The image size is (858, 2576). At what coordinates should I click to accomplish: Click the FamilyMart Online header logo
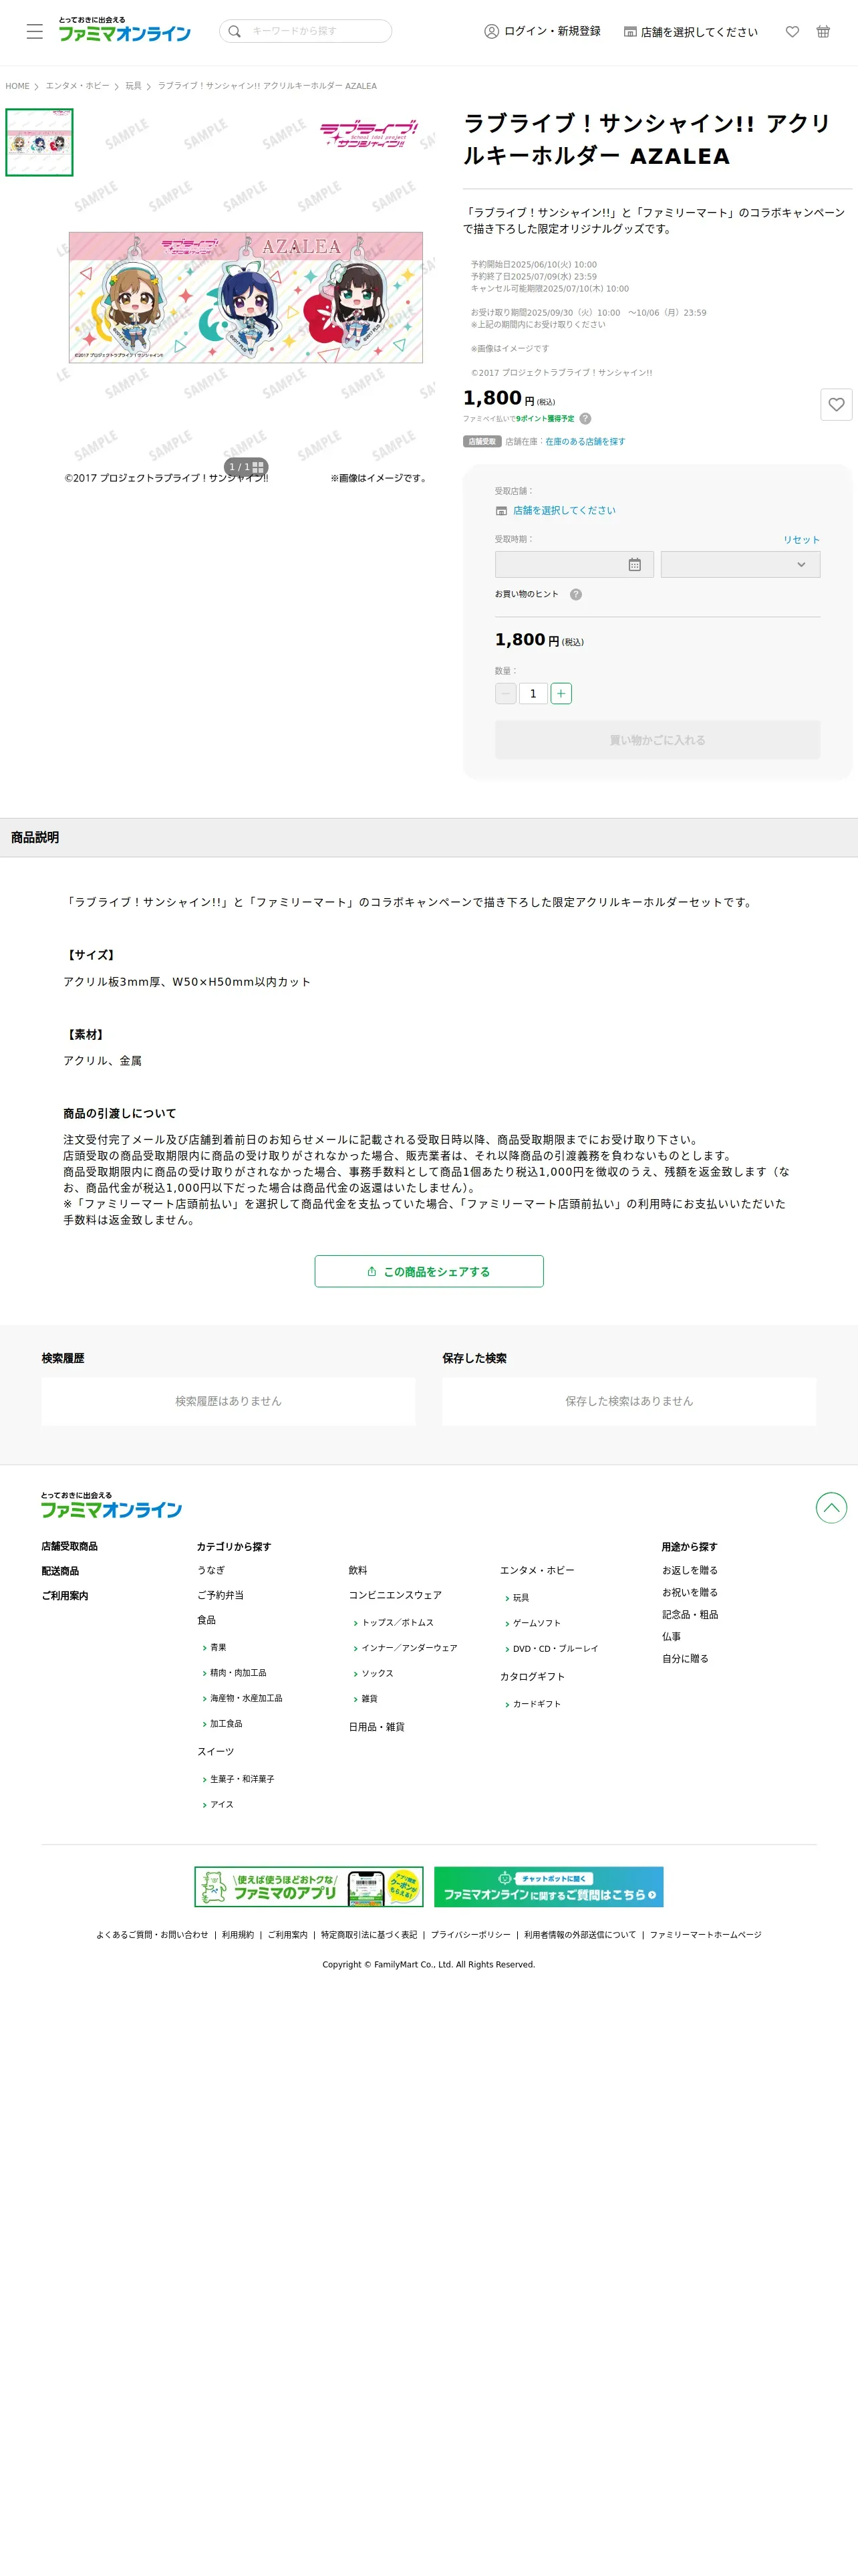pos(124,30)
